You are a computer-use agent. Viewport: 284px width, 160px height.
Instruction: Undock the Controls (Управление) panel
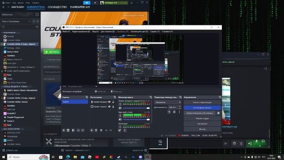coord(220,97)
